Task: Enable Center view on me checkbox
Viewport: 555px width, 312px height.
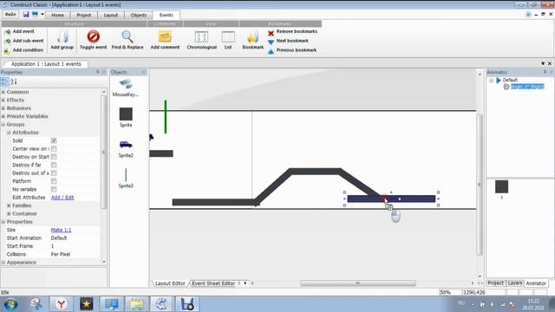Action: tap(54, 149)
